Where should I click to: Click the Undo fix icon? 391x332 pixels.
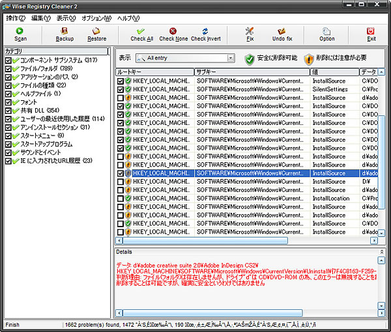click(282, 31)
